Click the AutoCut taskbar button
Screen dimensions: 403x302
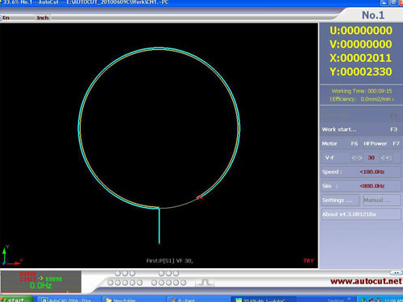coord(264,300)
